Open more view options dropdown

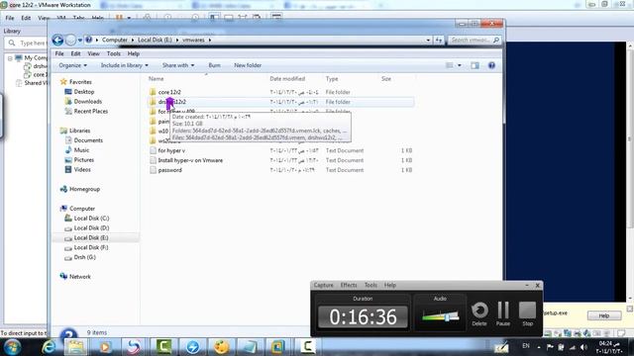[460, 65]
